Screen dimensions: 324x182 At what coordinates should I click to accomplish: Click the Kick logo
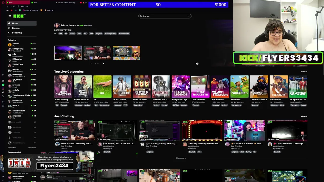click(x=19, y=16)
